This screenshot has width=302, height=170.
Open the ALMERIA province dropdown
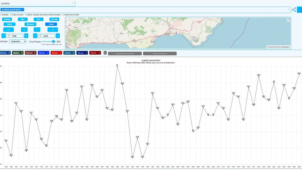click(x=37, y=3)
